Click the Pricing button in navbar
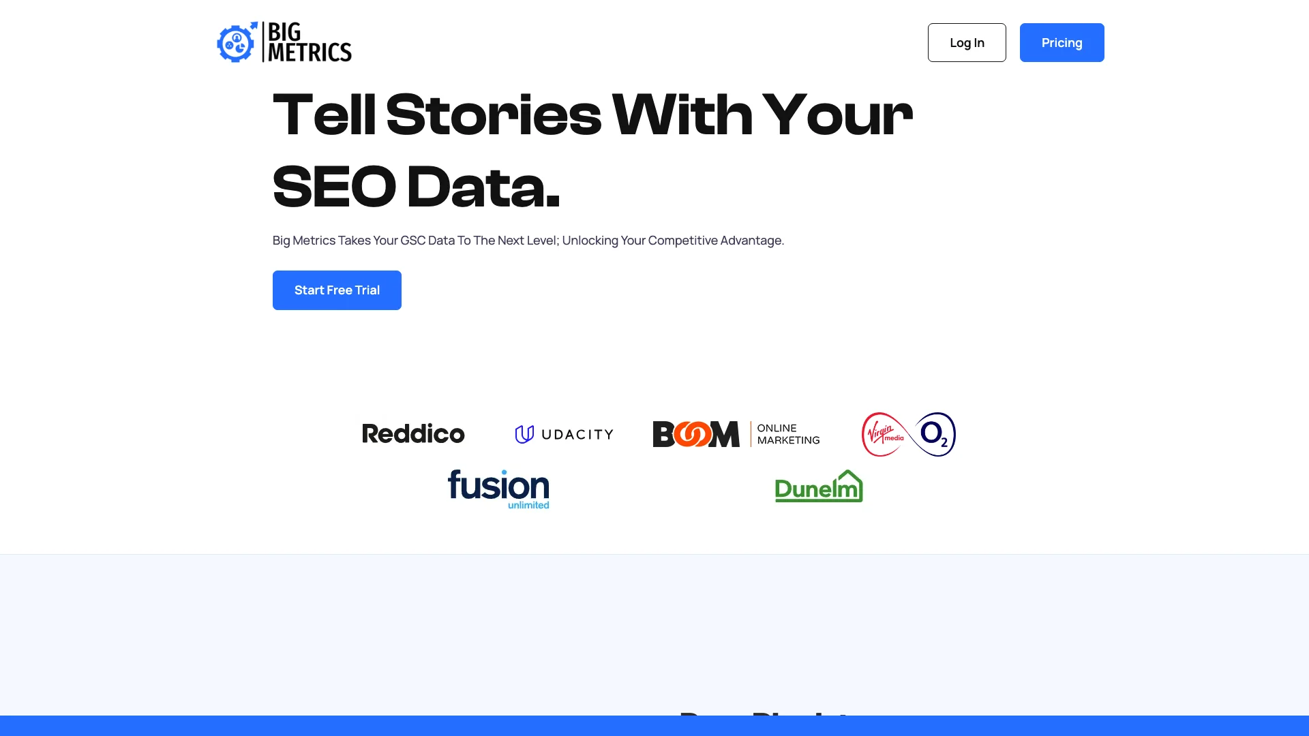 point(1062,42)
